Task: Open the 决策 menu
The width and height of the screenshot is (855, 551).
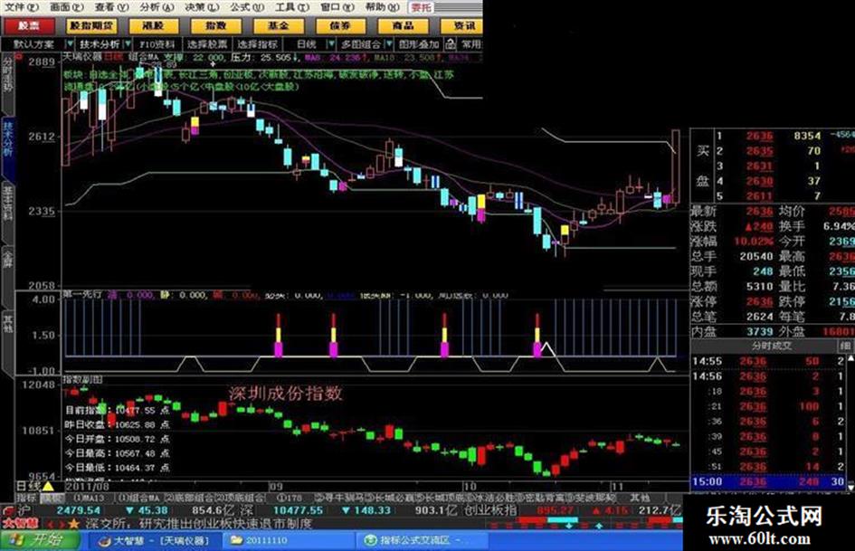Action: point(202,7)
